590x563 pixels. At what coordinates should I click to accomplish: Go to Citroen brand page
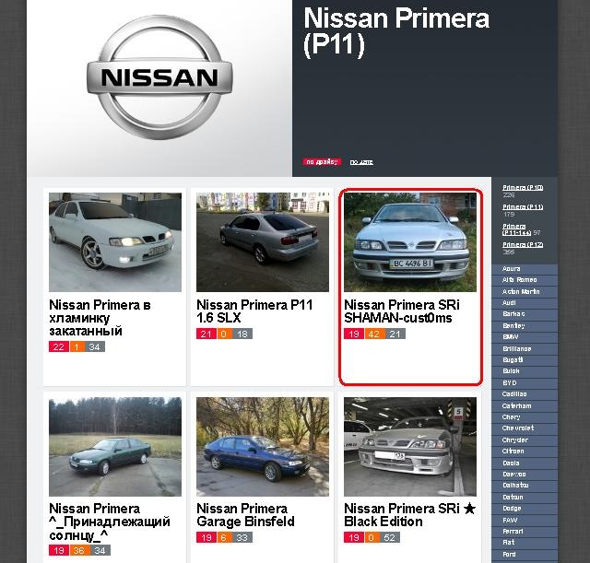tap(513, 451)
